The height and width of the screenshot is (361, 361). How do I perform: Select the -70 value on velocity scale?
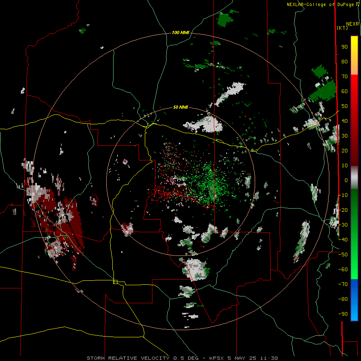[343, 284]
